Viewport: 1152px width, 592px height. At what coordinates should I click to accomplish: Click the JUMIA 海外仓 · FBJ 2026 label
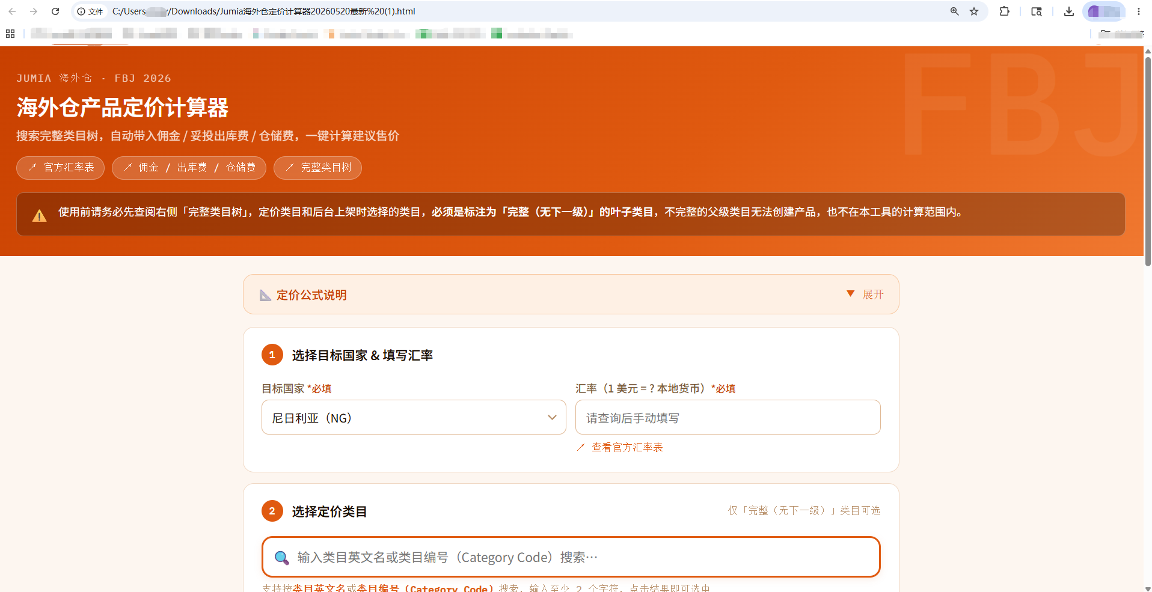tap(94, 78)
